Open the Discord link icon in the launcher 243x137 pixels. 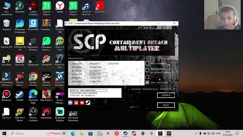(70, 103)
